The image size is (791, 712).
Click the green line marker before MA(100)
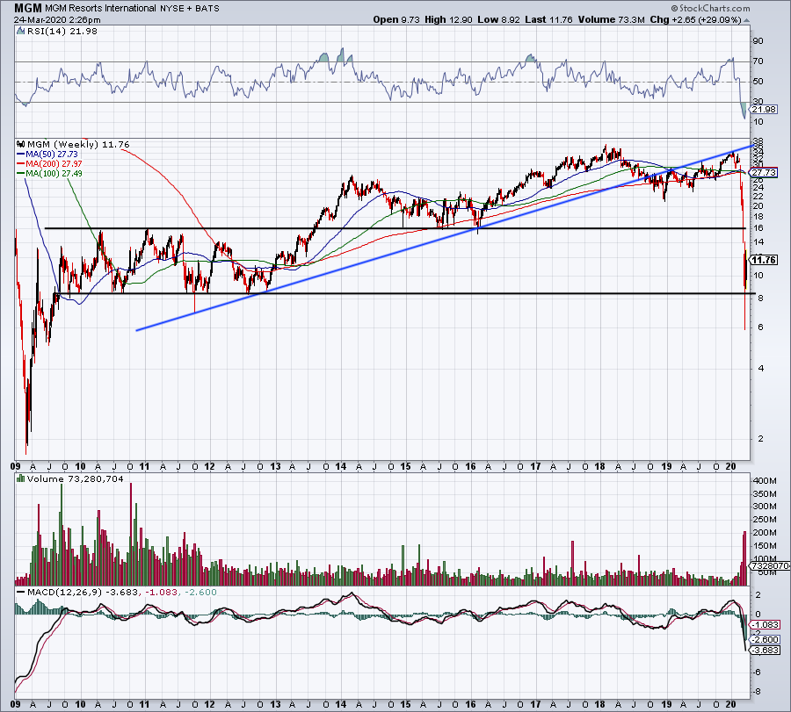tap(21, 173)
